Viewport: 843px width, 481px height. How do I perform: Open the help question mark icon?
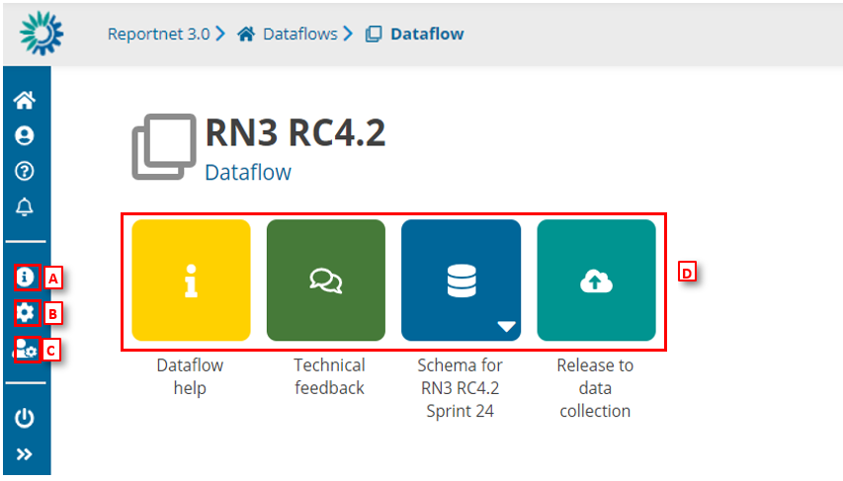click(25, 171)
